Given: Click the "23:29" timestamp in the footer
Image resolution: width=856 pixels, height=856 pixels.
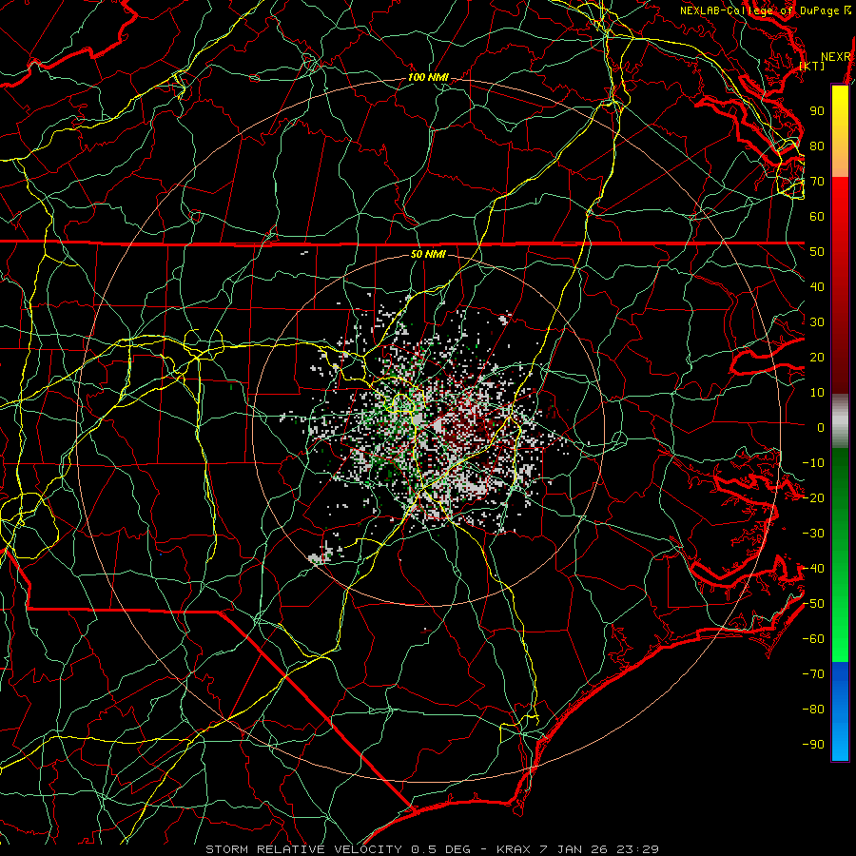Looking at the screenshot, I should (637, 849).
